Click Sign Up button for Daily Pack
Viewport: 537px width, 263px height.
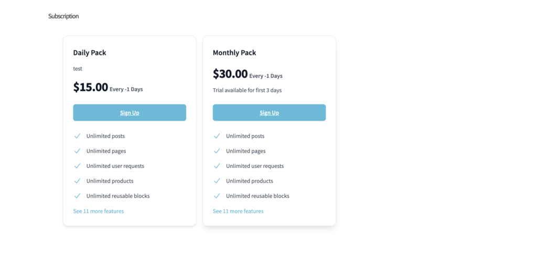130,112
